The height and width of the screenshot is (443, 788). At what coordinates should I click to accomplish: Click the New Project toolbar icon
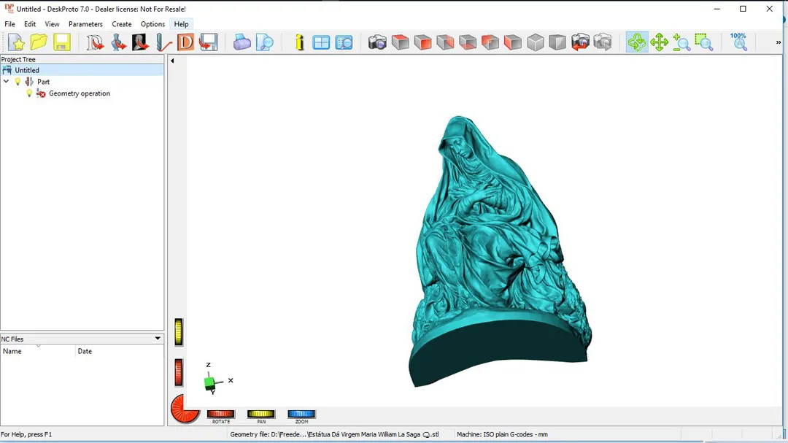coord(16,43)
